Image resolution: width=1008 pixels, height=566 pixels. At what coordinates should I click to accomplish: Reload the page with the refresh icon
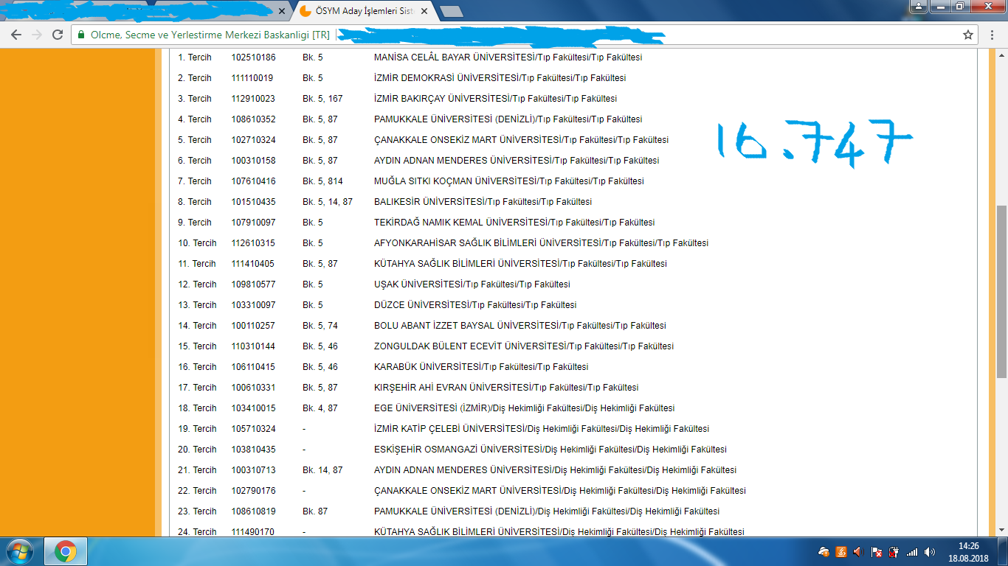click(58, 35)
